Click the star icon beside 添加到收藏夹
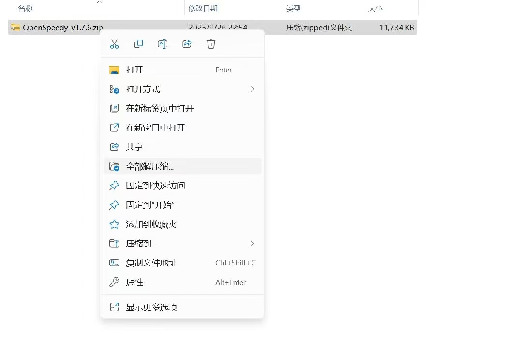The image size is (522, 346). 114,224
